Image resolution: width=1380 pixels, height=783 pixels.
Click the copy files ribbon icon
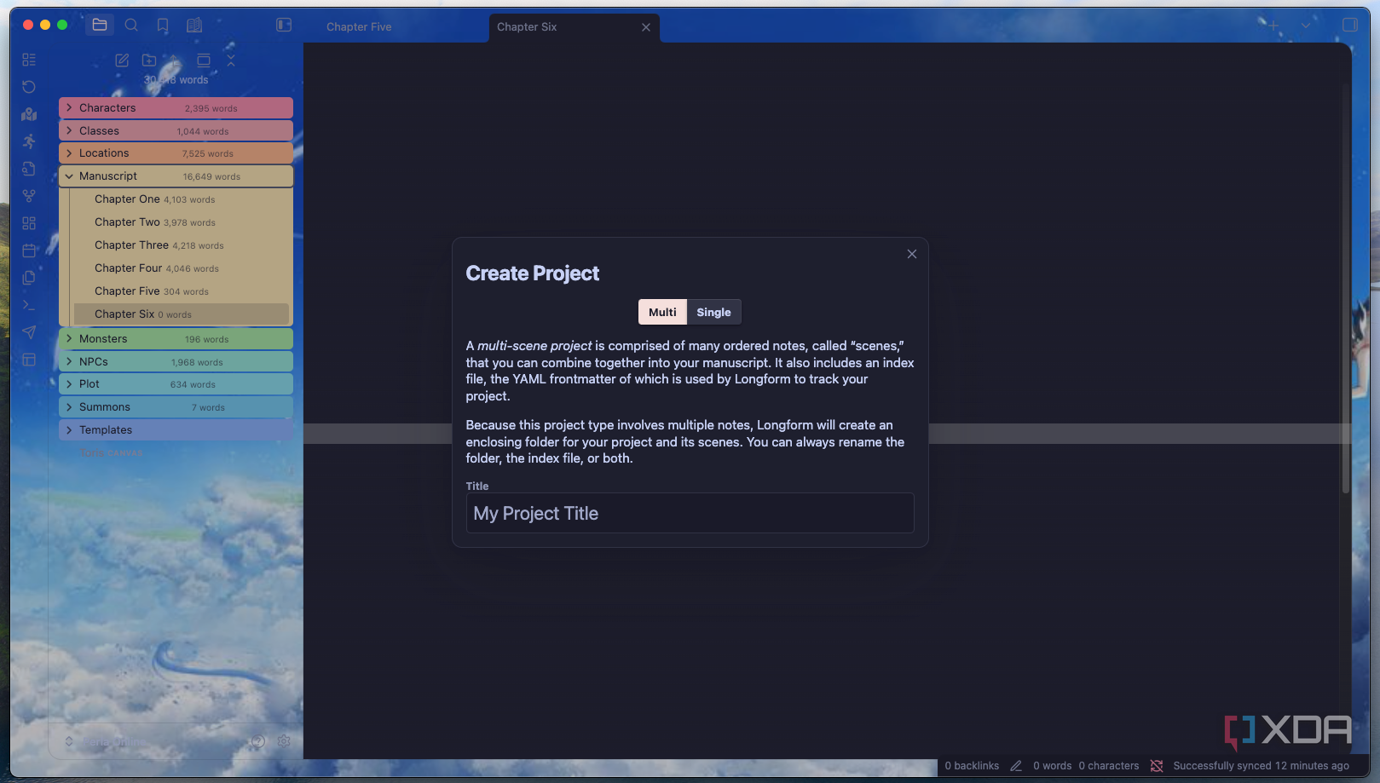[x=29, y=278]
